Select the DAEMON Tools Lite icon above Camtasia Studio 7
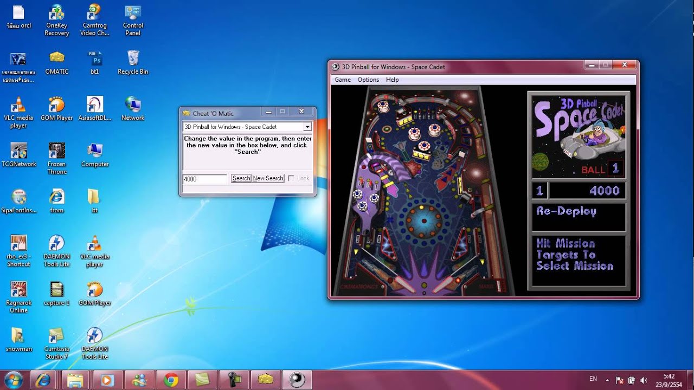Screen dimensions: 694x390 (x=57, y=251)
